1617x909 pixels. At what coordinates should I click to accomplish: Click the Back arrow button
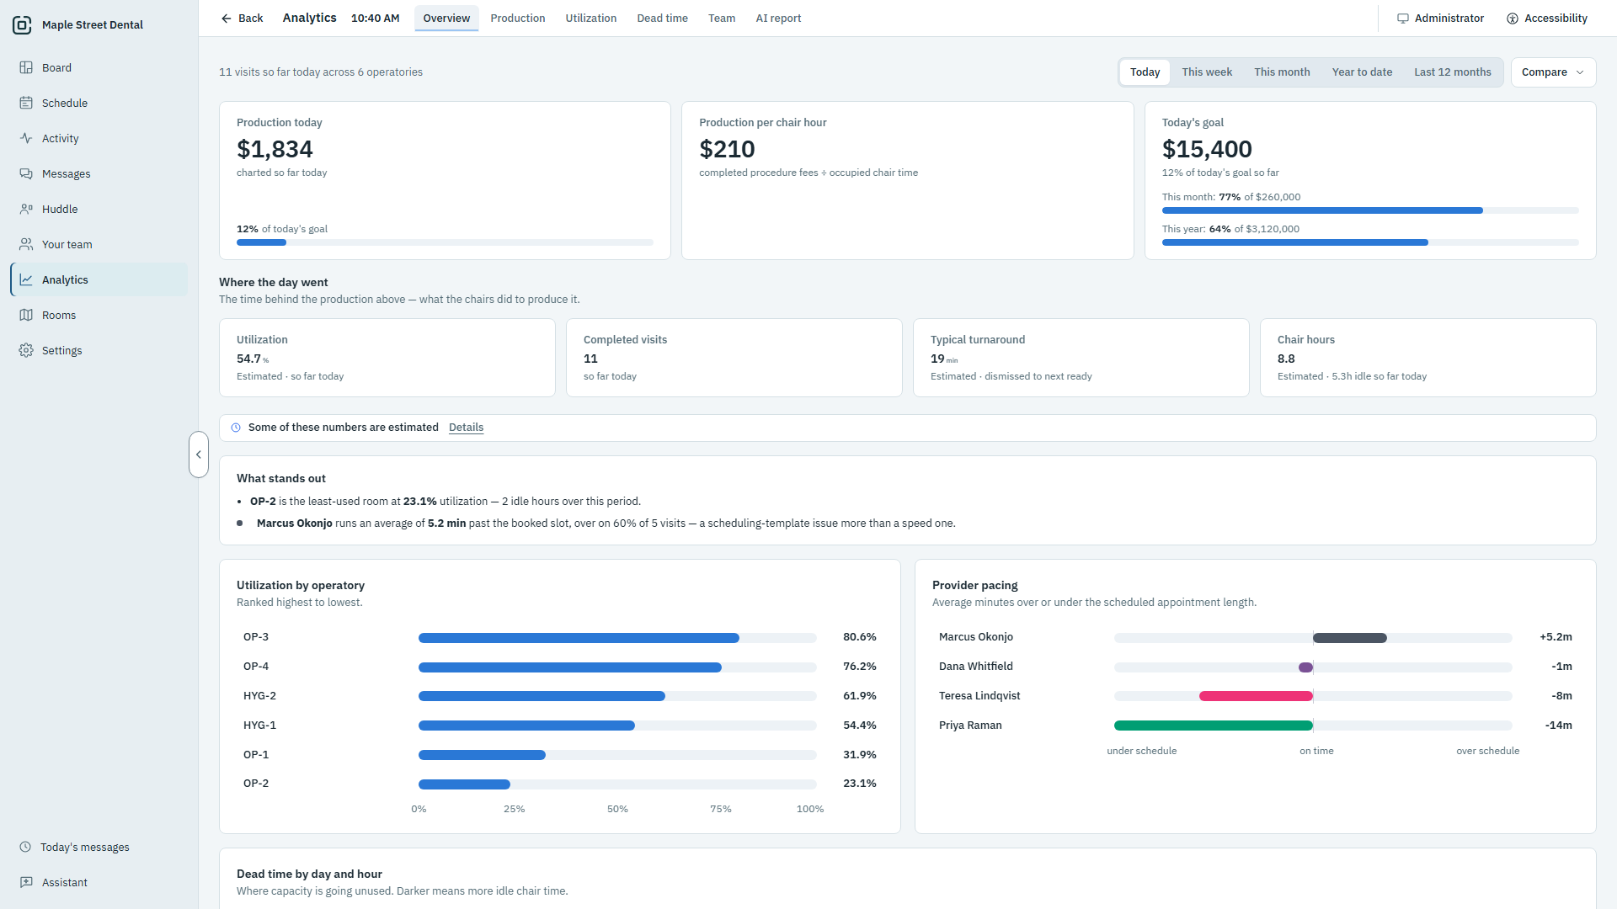click(242, 19)
